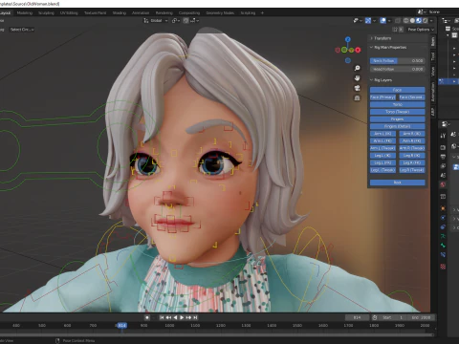Click the clock icon beside Start frame
The width and height of the screenshot is (459, 344).
(x=375, y=317)
